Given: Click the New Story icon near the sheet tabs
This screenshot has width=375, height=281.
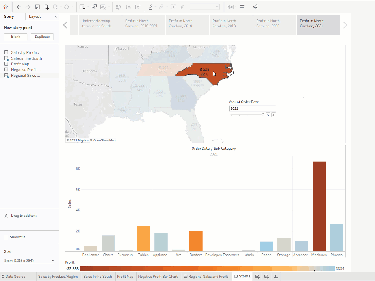Looking at the screenshot, I should (275, 276).
